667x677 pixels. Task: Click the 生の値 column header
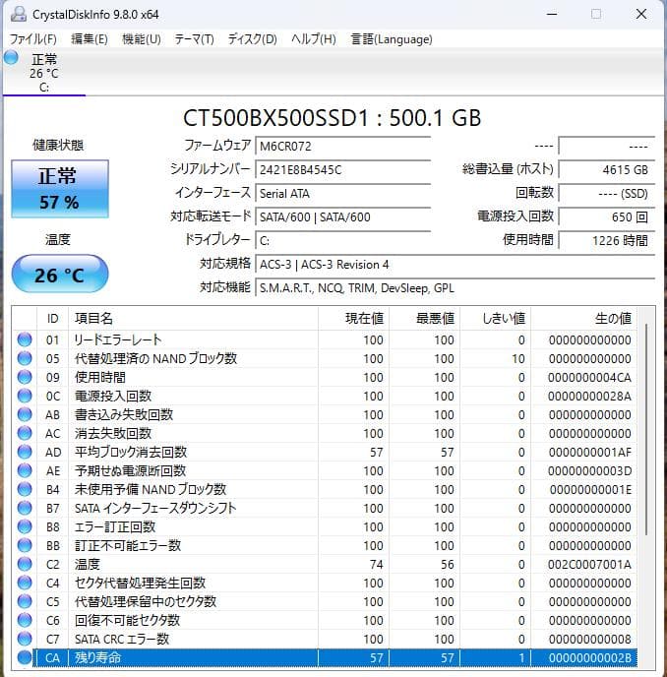(x=583, y=319)
